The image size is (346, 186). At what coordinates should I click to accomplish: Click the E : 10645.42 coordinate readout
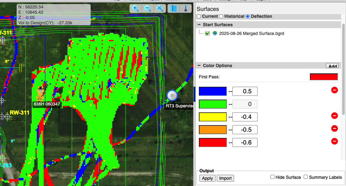(x=31, y=12)
